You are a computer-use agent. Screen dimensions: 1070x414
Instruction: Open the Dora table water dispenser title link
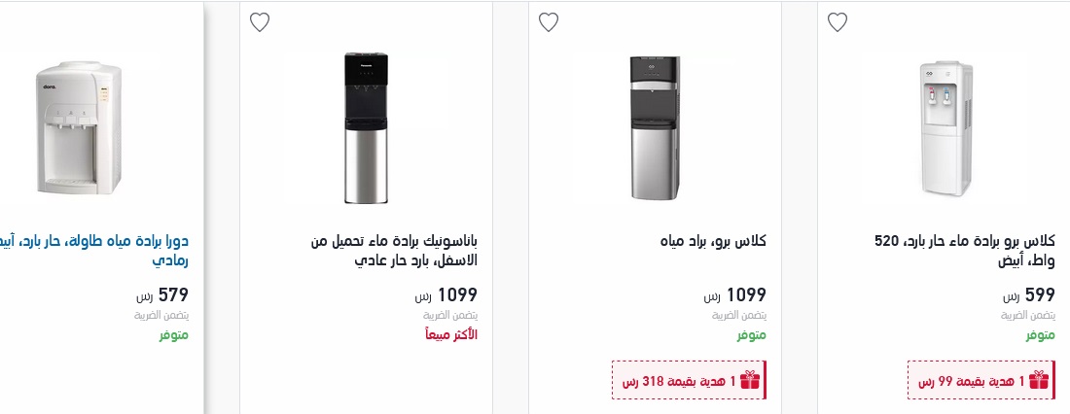[x=97, y=251]
